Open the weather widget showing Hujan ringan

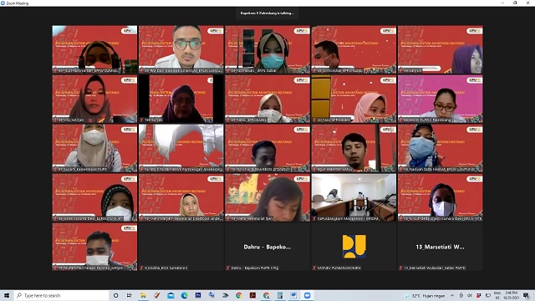click(x=425, y=295)
